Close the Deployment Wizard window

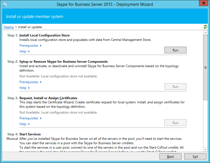pos(204,3)
